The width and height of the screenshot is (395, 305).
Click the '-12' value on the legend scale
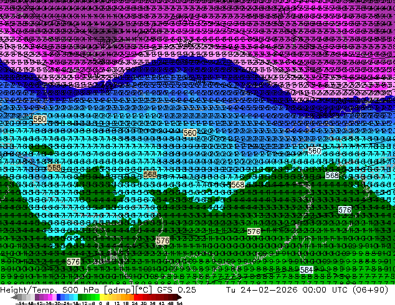(84, 303)
